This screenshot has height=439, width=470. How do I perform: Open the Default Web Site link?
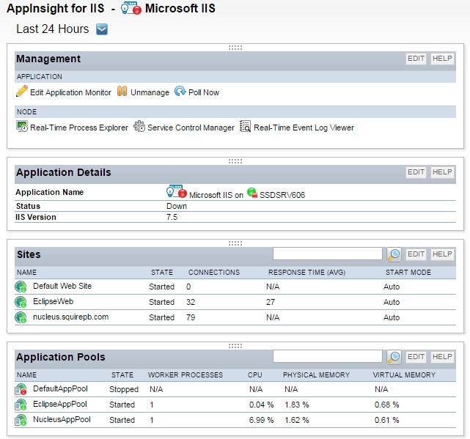pos(62,286)
